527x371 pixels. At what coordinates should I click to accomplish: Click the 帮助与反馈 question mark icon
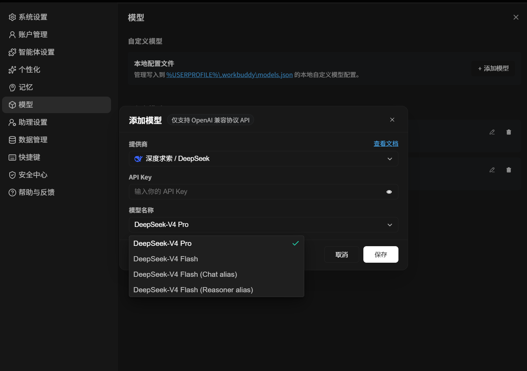point(12,193)
